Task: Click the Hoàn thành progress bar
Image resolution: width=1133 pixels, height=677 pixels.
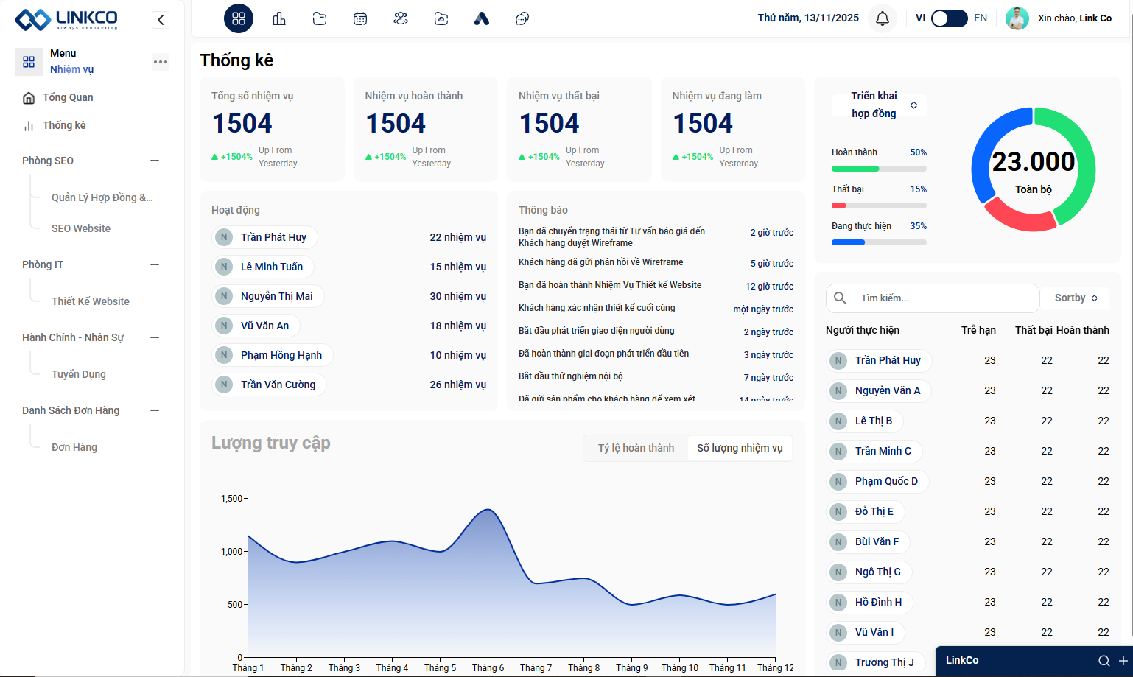Action: coord(879,169)
